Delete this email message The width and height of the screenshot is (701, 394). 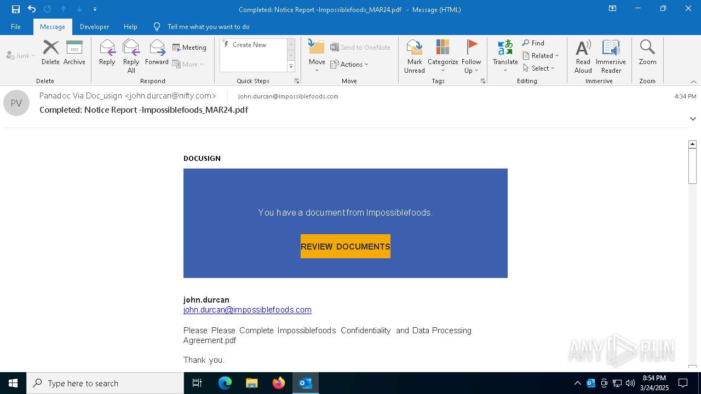coord(50,53)
